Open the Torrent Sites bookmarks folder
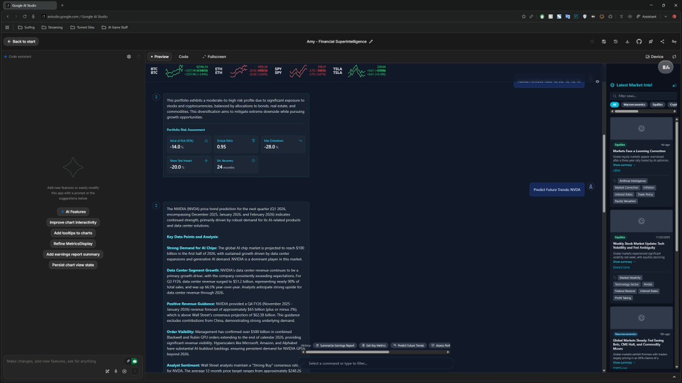This screenshot has height=383, width=682. pos(83,27)
